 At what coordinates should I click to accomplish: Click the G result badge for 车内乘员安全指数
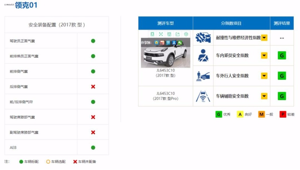pos(282,55)
